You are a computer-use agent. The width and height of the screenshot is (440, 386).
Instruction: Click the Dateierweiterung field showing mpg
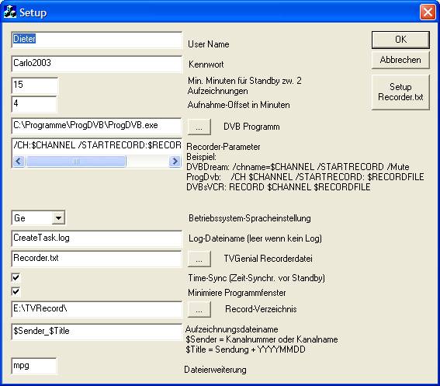tap(34, 366)
